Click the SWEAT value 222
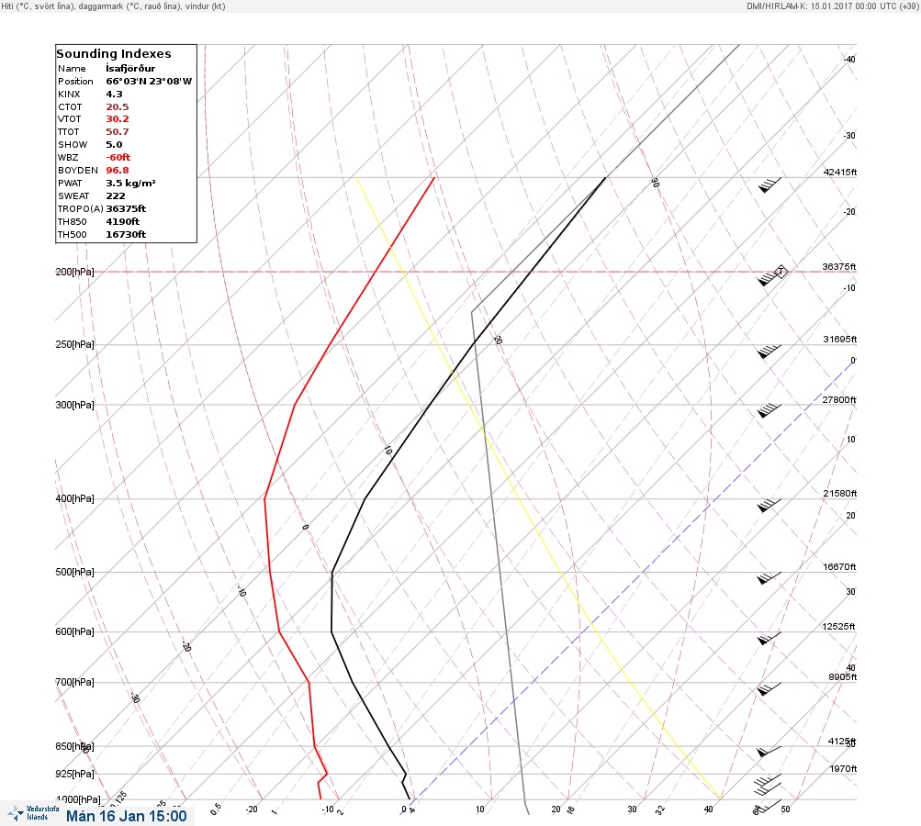The image size is (921, 826). 115,196
